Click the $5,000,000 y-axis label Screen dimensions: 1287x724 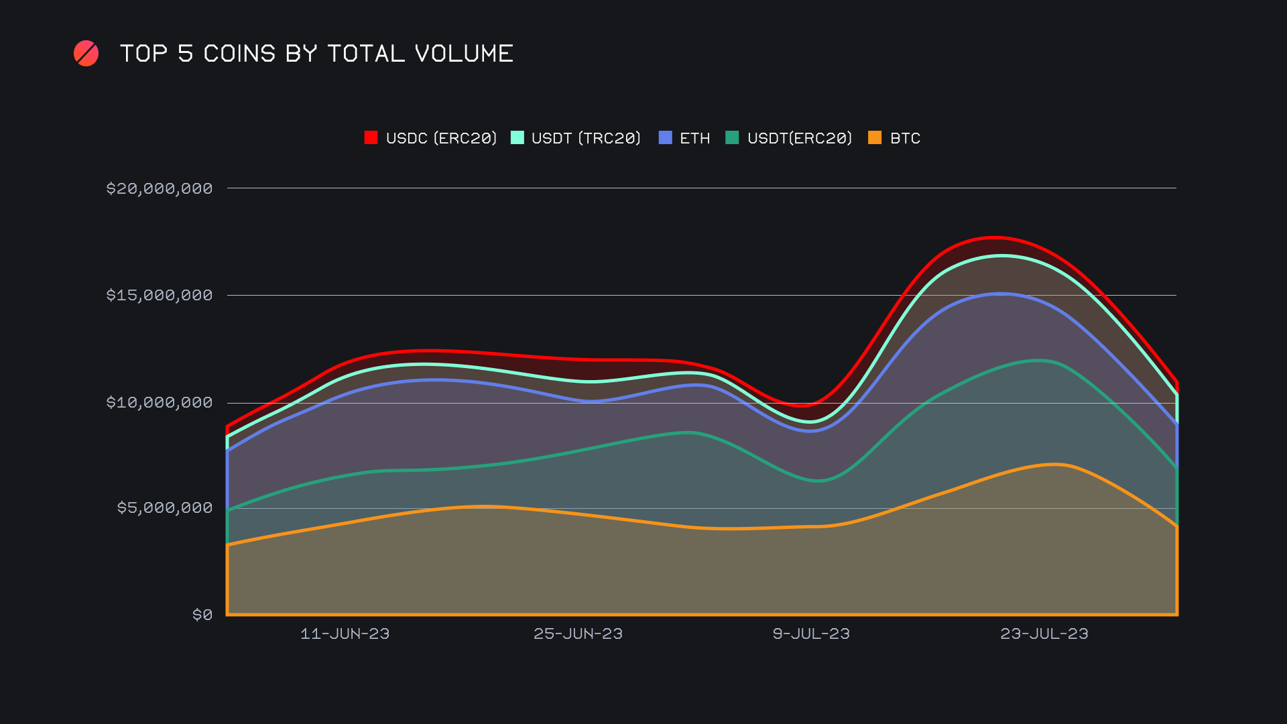(x=165, y=507)
